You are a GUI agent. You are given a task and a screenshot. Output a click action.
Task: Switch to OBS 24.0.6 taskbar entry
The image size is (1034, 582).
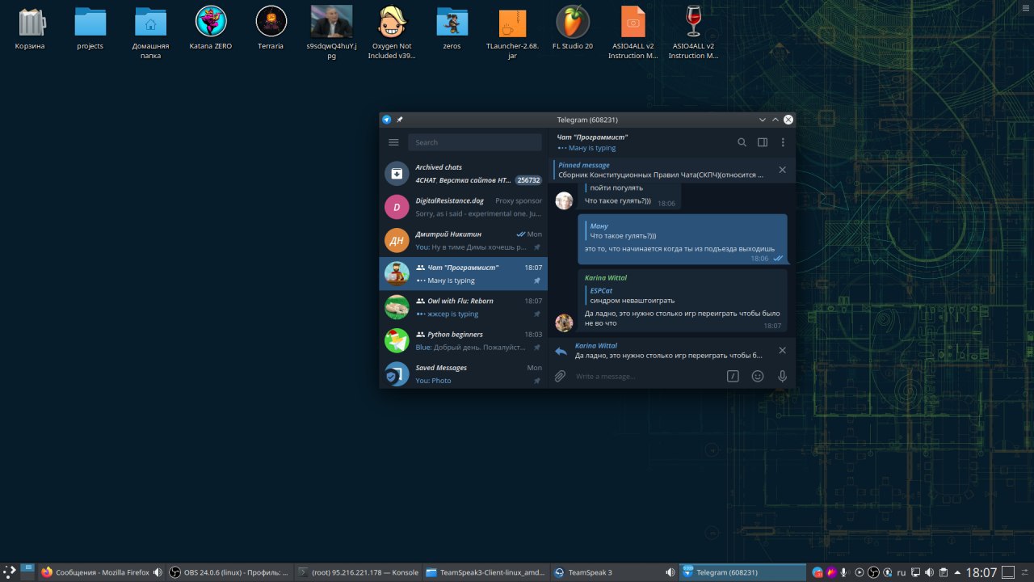pyautogui.click(x=229, y=572)
